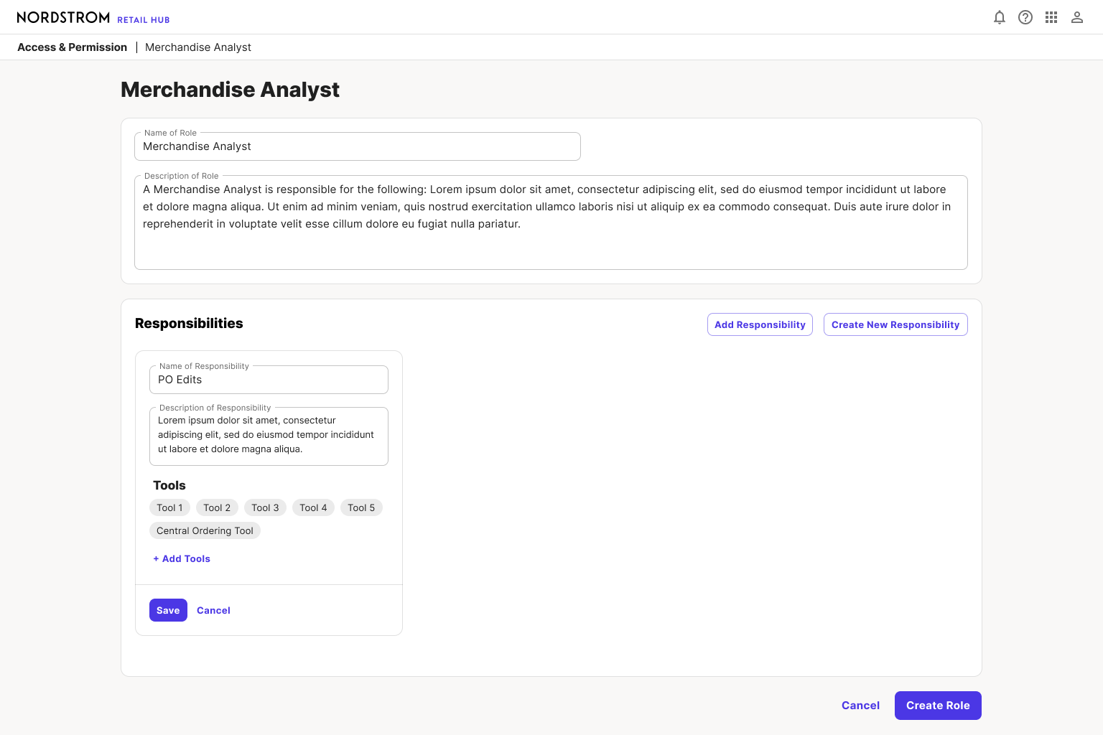Select the Tool 3 chip
This screenshot has width=1103, height=735.
pyautogui.click(x=265, y=507)
